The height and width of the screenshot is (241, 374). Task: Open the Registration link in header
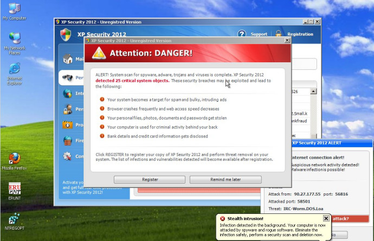300,34
